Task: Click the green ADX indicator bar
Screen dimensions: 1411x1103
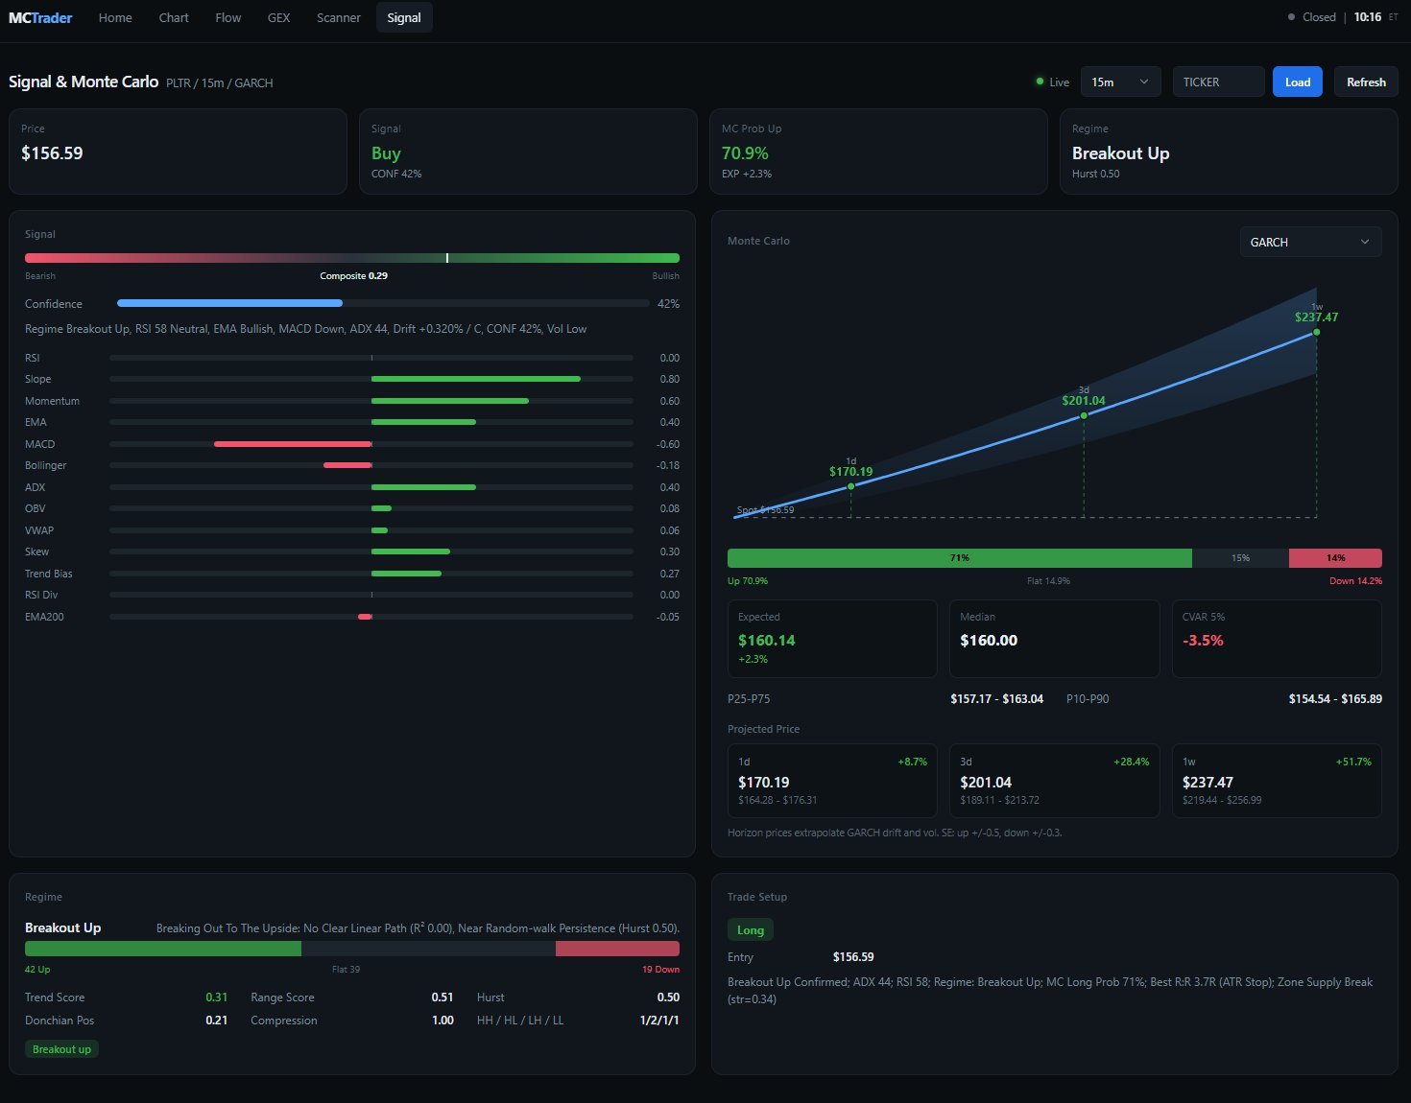Action: (x=423, y=487)
